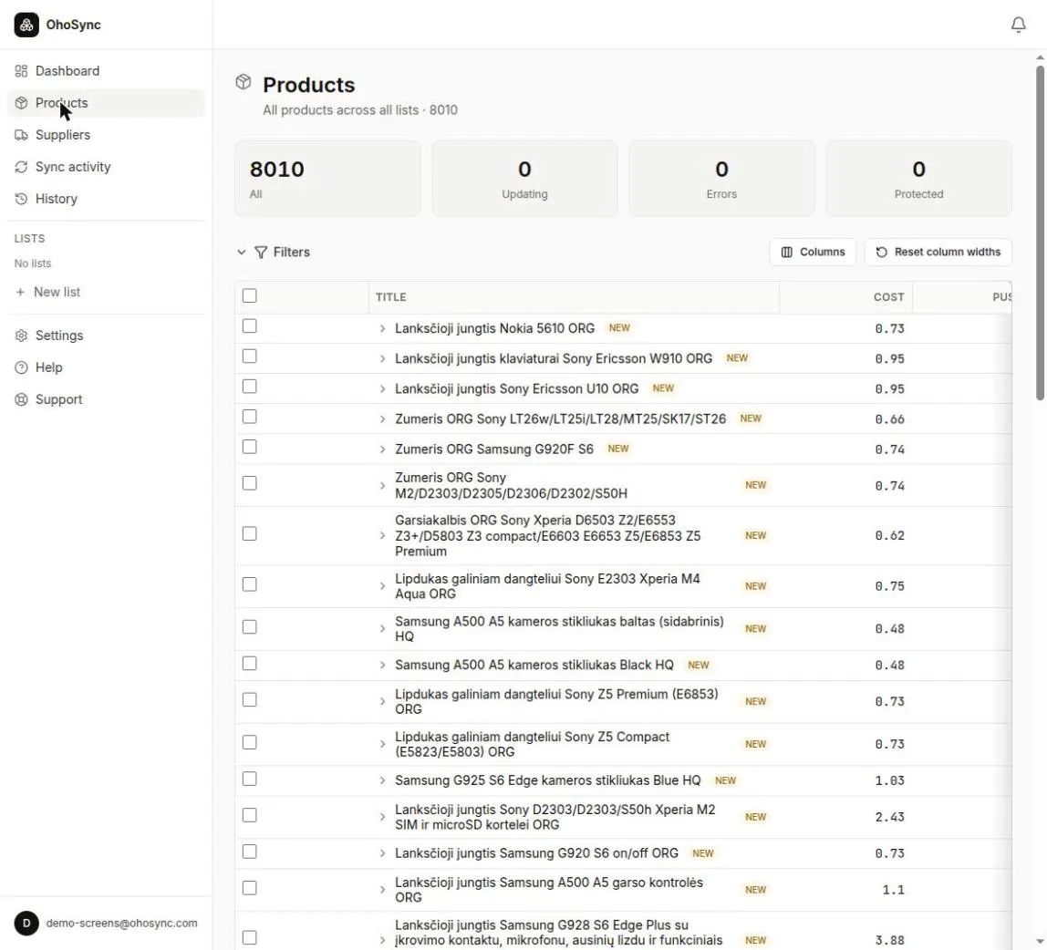Screen dimensions: 1047x950
Task: Click the Protected stat card
Action: [918, 179]
